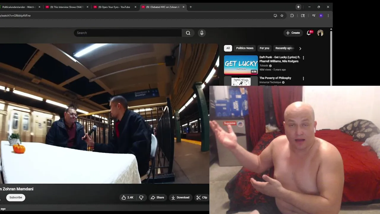
Task: Open Get Lucky video thumbnail
Action: click(241, 65)
